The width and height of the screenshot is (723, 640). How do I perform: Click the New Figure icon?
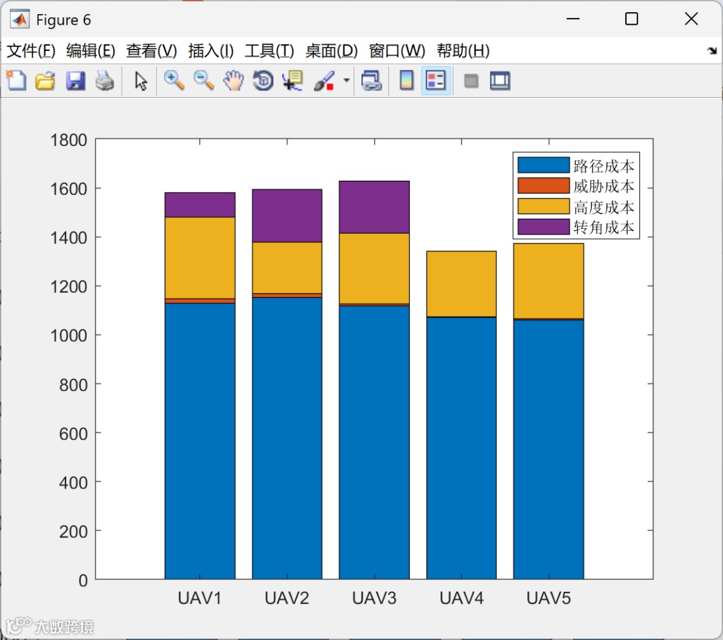point(17,81)
